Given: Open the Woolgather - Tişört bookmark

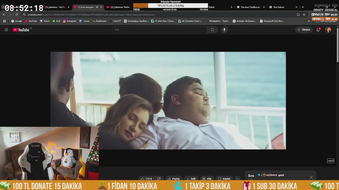Looking at the screenshot, I should point(217,21).
